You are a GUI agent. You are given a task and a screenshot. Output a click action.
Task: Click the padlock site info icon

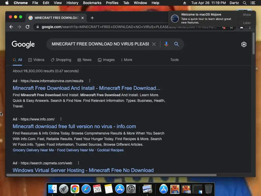coord(38,27)
